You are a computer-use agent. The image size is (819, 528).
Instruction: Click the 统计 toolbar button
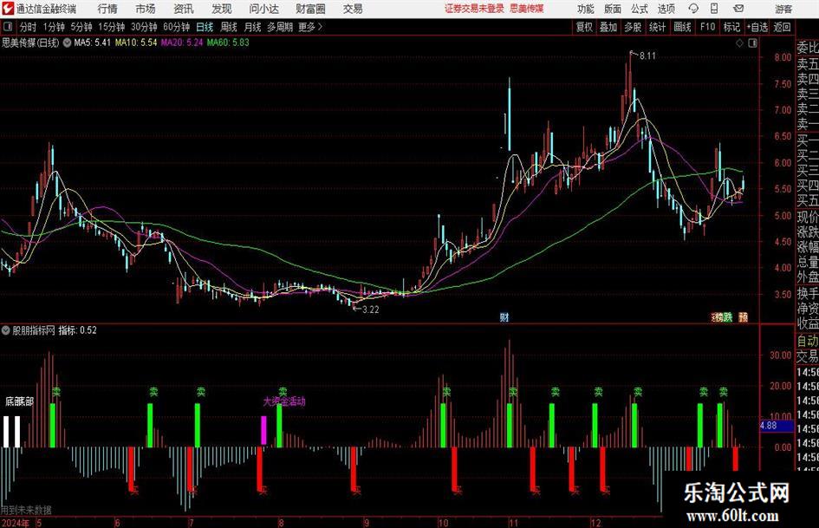coord(657,27)
